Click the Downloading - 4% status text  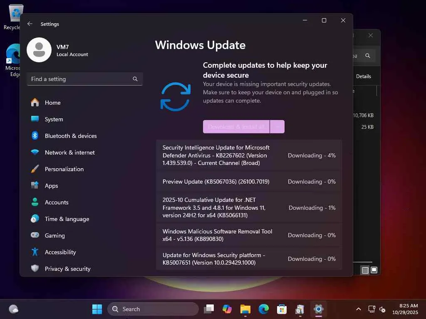(312, 155)
